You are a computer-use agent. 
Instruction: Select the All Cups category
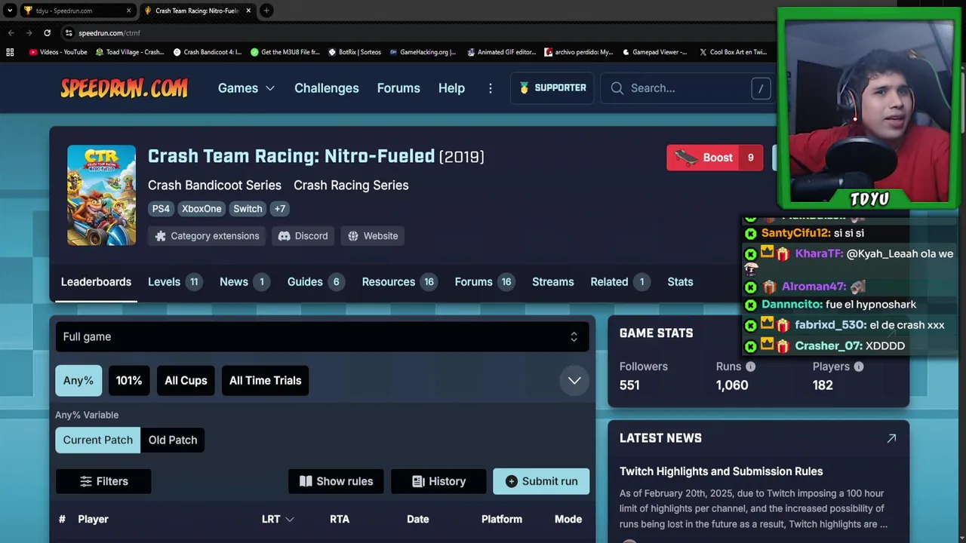pos(186,381)
